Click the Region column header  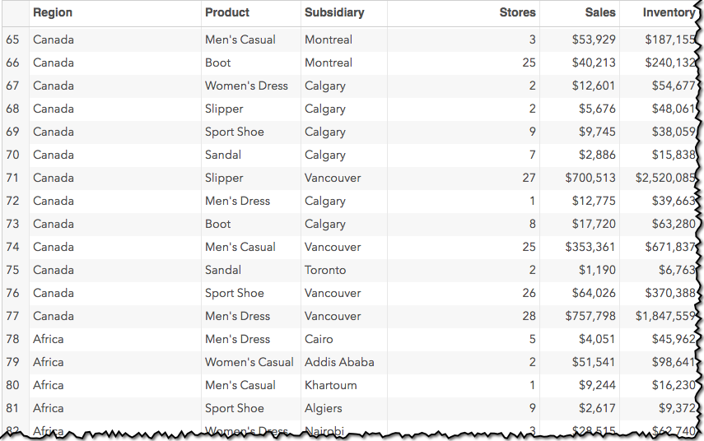pyautogui.click(x=53, y=12)
